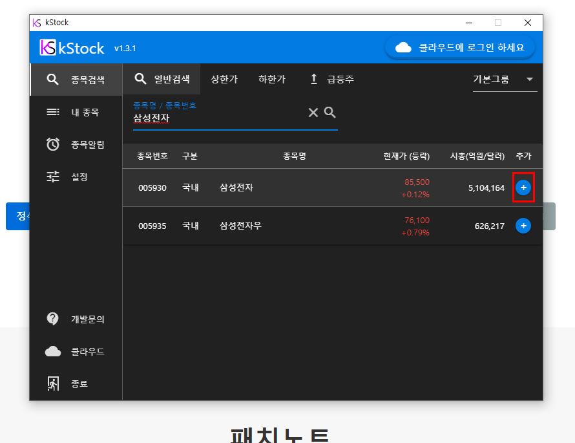This screenshot has width=575, height=443.
Task: Click the up-arrow icon of 급등주
Action: [x=314, y=79]
